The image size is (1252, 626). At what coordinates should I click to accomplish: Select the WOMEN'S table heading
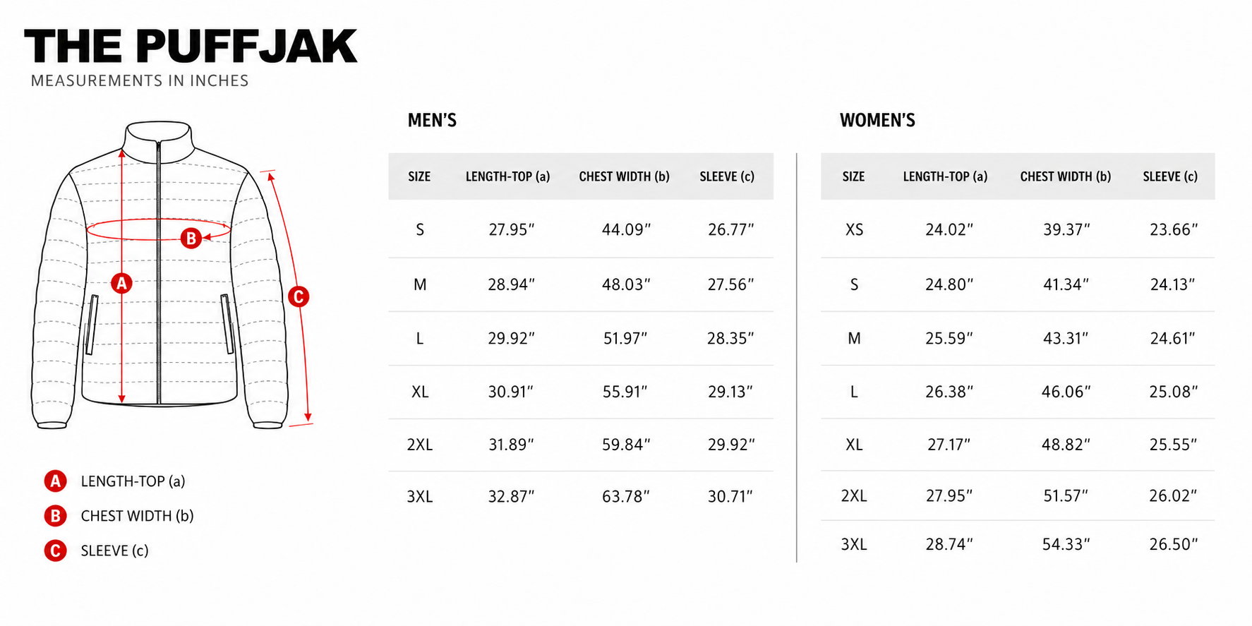point(877,121)
